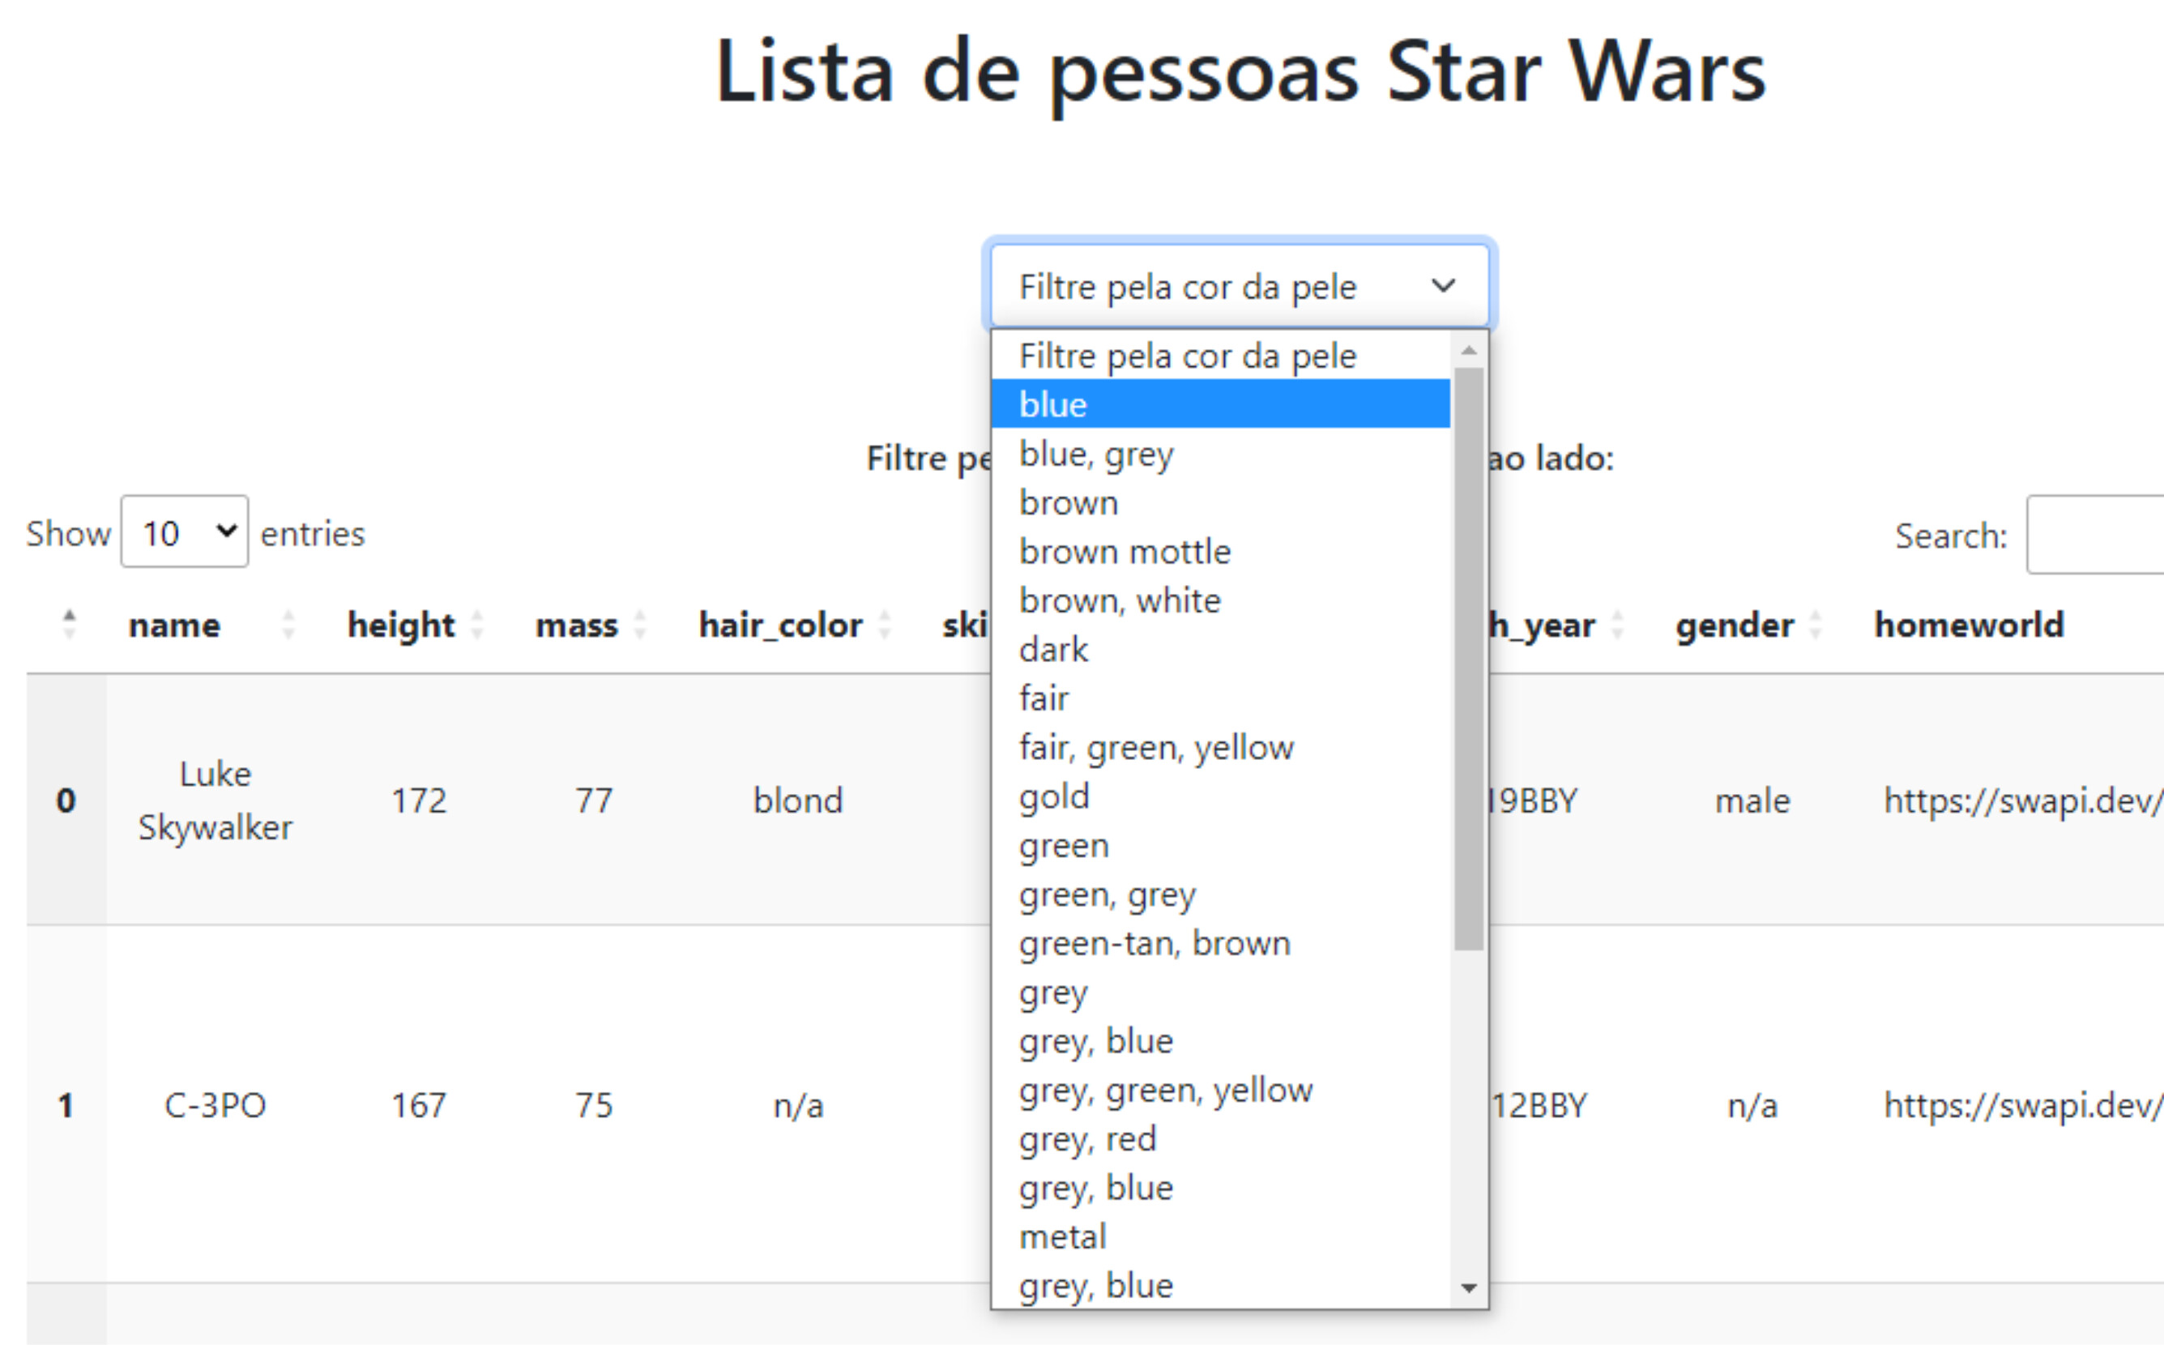Click sort arrows beside the birth year header
Viewport: 2164px width, 1345px height.
(x=1618, y=625)
